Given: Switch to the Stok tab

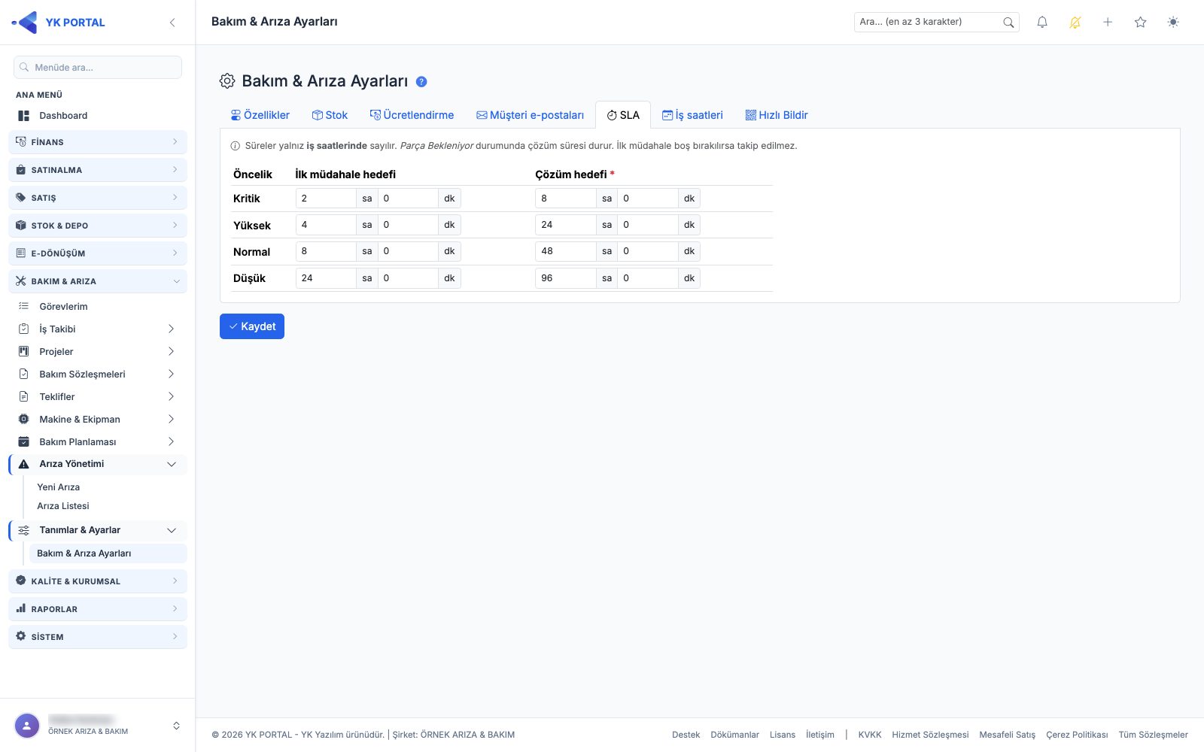Looking at the screenshot, I should 330,115.
